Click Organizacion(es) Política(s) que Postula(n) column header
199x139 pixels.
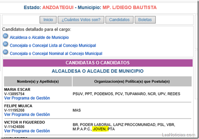pyautogui.click(x=132, y=81)
